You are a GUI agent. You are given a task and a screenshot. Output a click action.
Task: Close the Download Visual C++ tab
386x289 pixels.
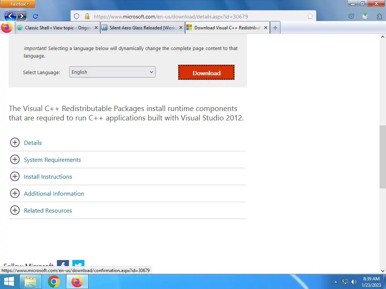[266, 28]
